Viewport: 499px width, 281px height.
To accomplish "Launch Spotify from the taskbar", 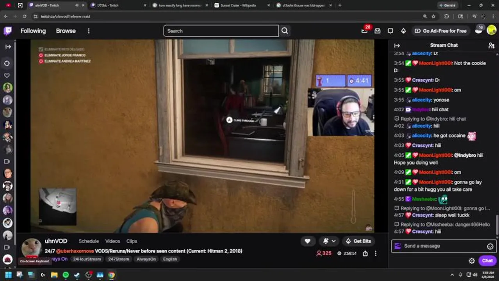I will click(x=65, y=275).
